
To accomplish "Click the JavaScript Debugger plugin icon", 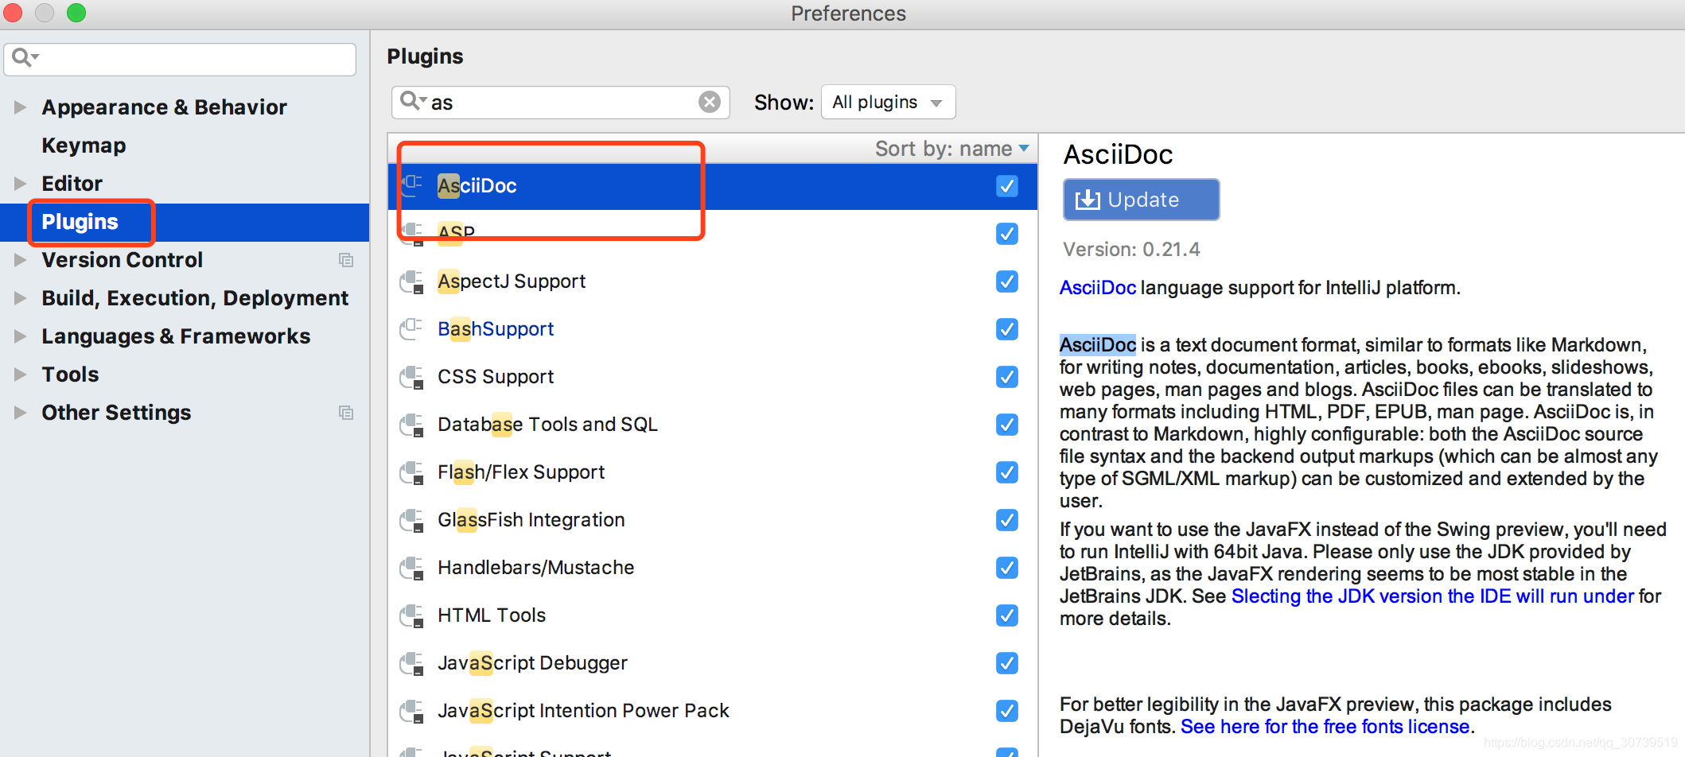I will (411, 663).
